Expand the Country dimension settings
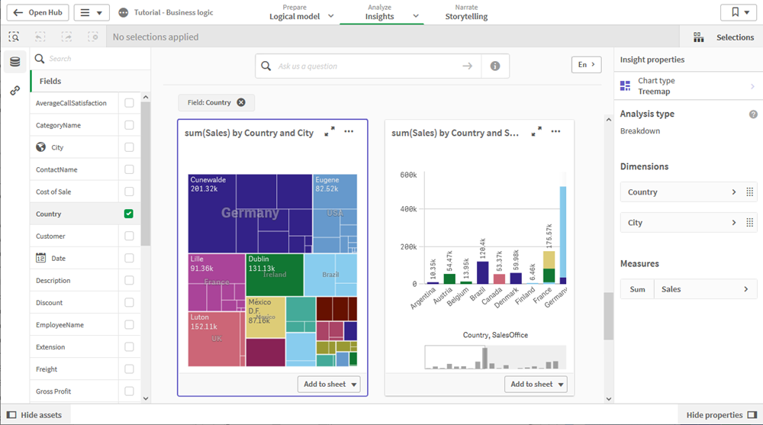Screen dimensions: 763x425 [x=734, y=192]
